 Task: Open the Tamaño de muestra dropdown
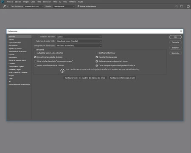click(x=34, y=6)
